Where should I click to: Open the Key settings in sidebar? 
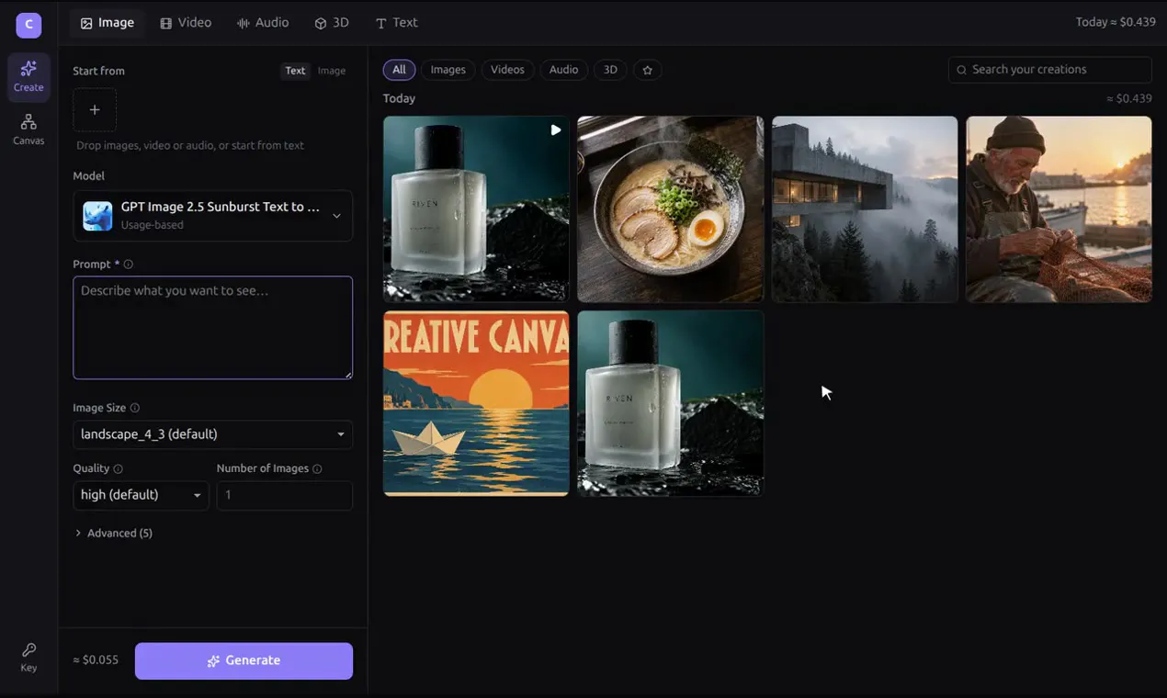coord(28,658)
